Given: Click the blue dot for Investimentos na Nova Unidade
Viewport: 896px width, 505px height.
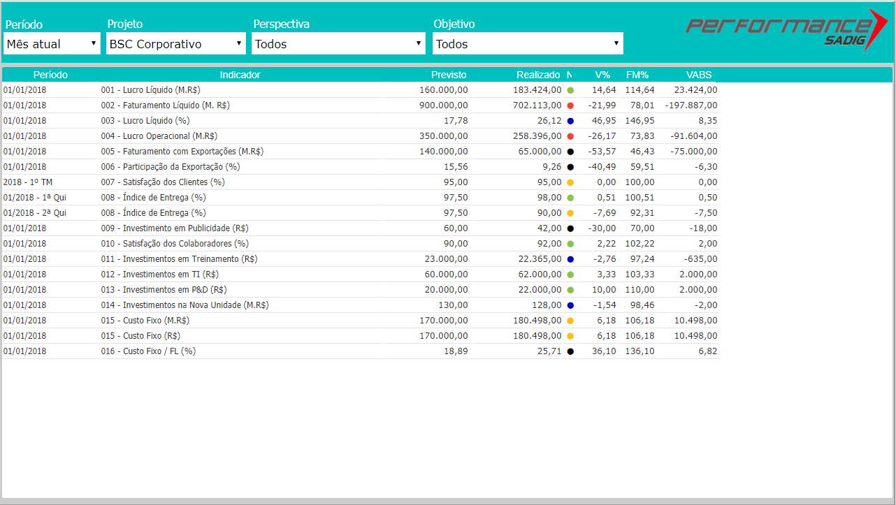Looking at the screenshot, I should click(x=570, y=305).
